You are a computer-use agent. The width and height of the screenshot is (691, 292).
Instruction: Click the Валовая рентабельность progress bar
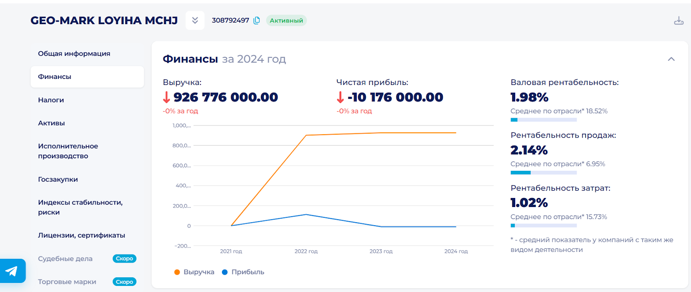pos(543,120)
